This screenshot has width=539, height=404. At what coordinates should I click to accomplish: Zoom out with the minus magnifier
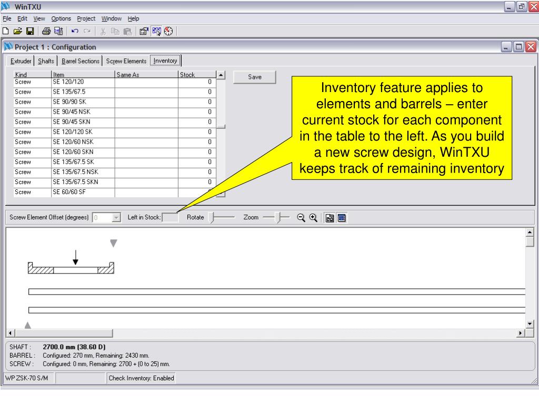point(301,218)
